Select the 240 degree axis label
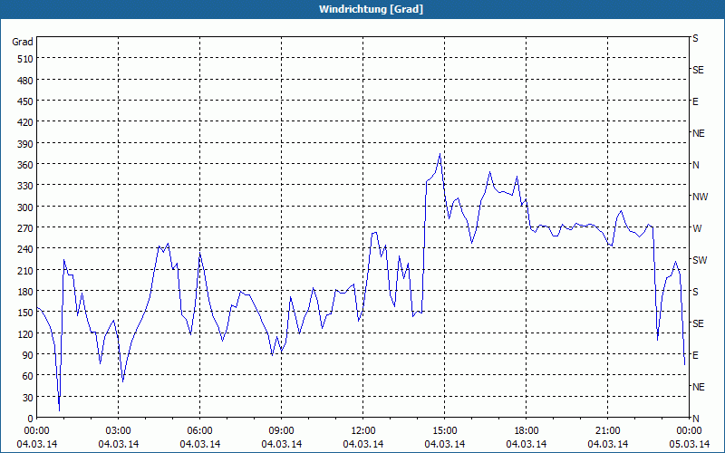This screenshot has width=725, height=453. [x=25, y=249]
